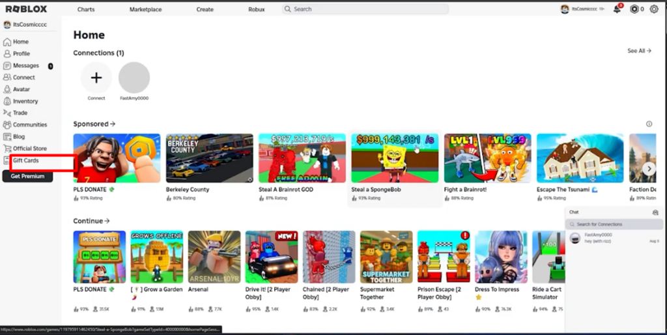Open Steal a SpongeBob thumbnail
The image size is (667, 335).
tap(395, 158)
